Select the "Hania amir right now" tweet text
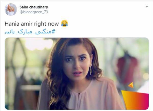Image resolution: width=153 pixels, height=111 pixels. point(32,24)
